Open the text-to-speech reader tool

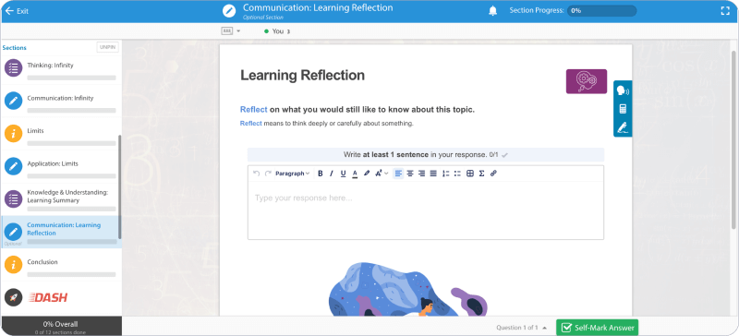coord(623,90)
